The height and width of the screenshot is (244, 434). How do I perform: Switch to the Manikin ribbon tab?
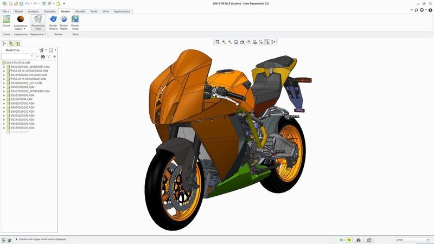[x=80, y=11]
